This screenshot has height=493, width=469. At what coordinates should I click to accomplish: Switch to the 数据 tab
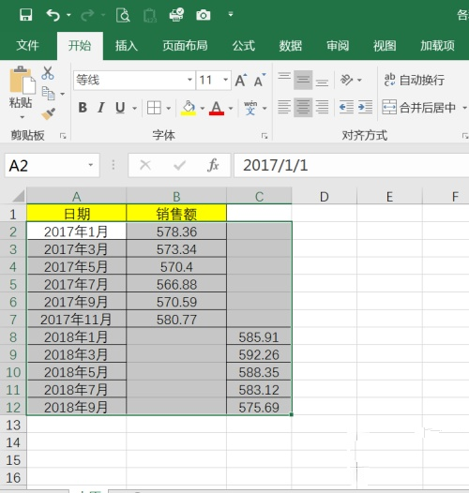pos(291,46)
